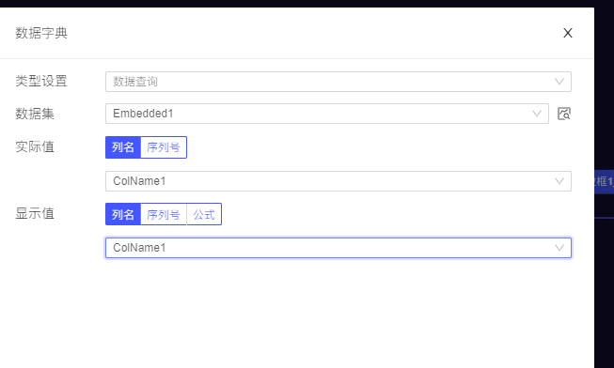Choose 公式 mode for 显示值
The height and width of the screenshot is (368, 614).
coord(204,214)
